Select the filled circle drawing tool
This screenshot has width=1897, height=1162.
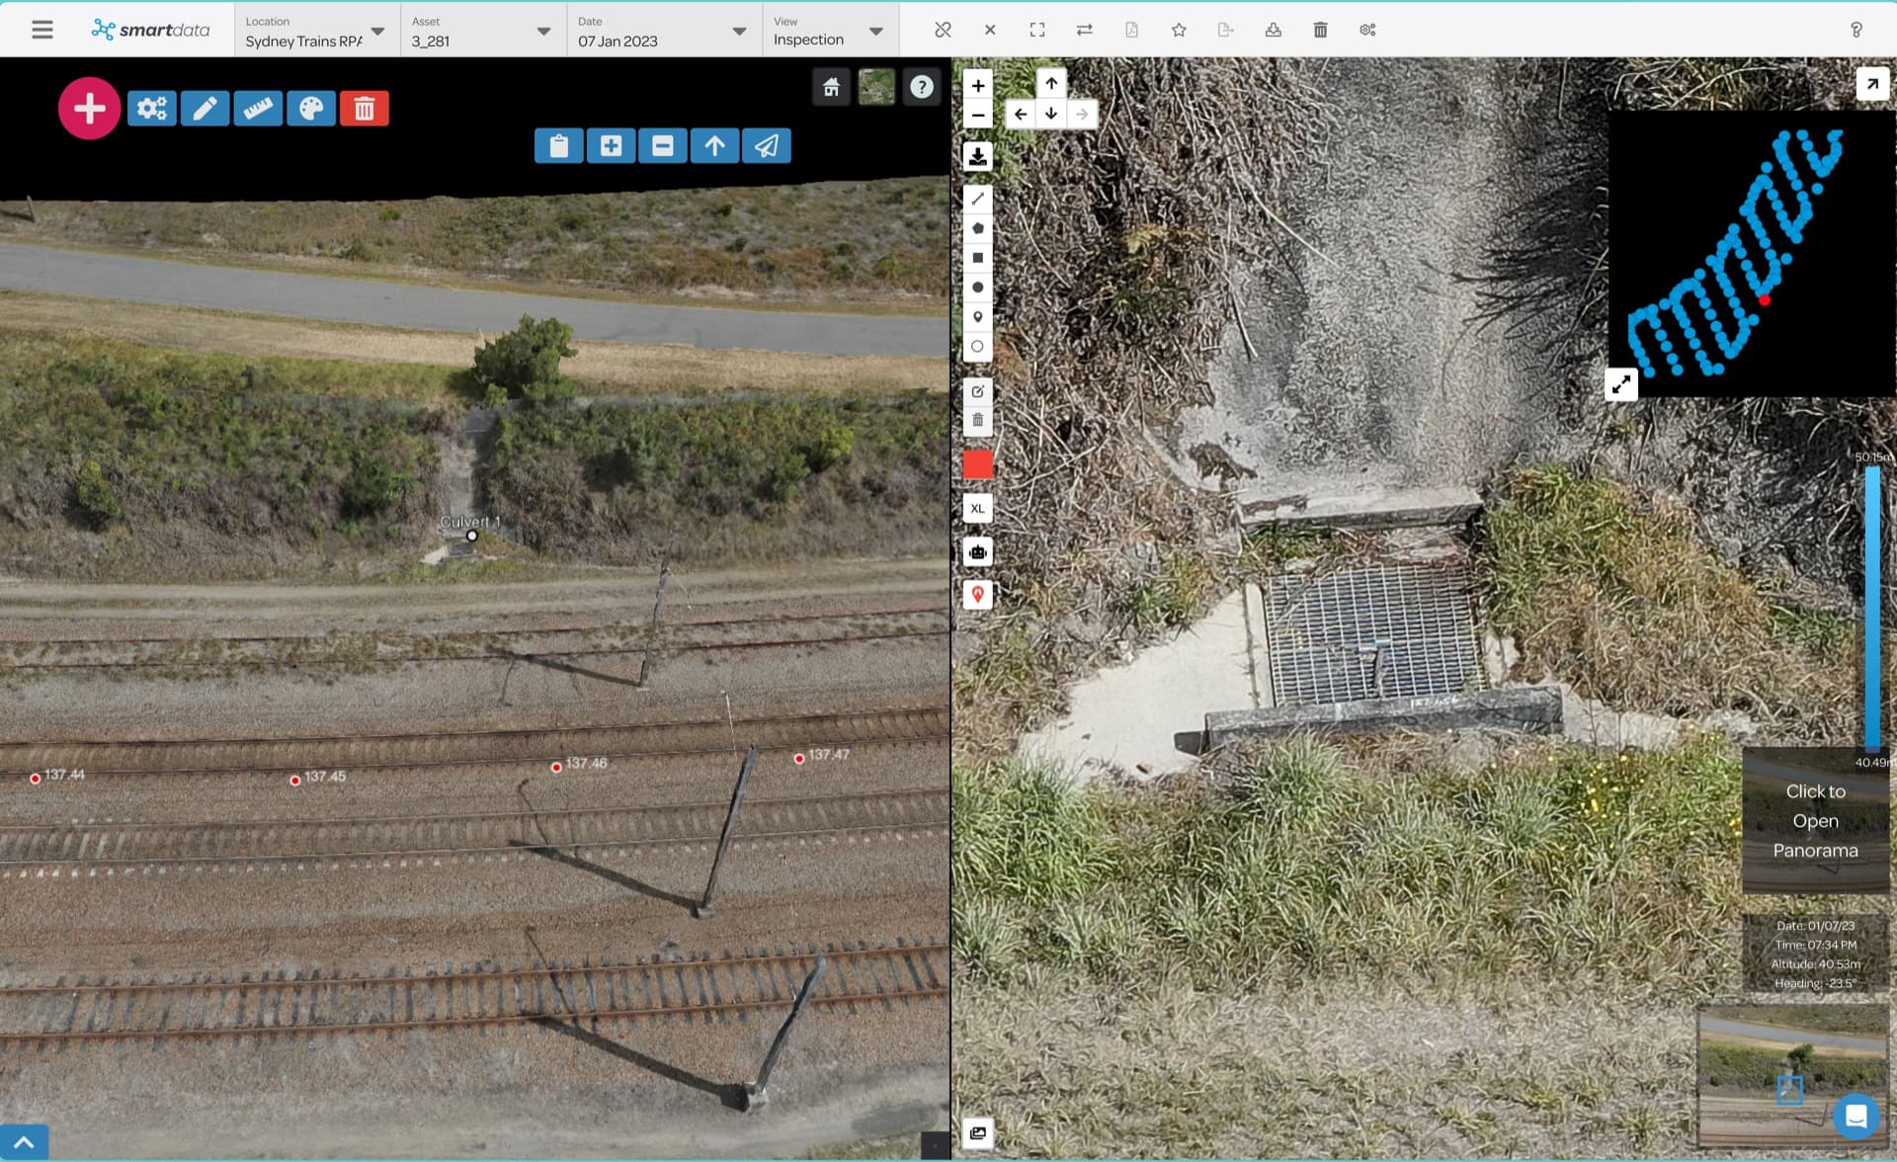point(978,288)
